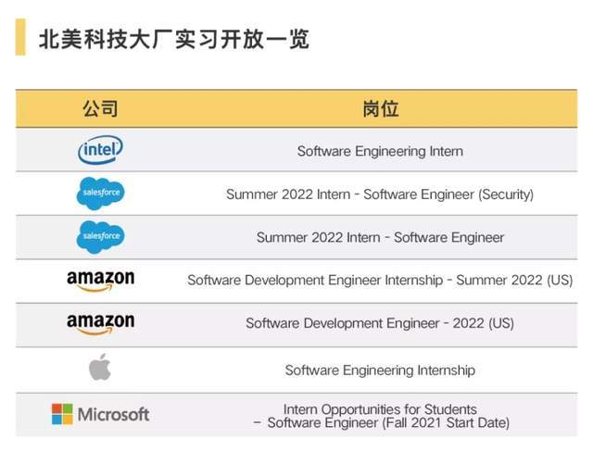The image size is (593, 464).
Task: Open the Software Engineering Intern position
Action: pyautogui.click(x=380, y=151)
